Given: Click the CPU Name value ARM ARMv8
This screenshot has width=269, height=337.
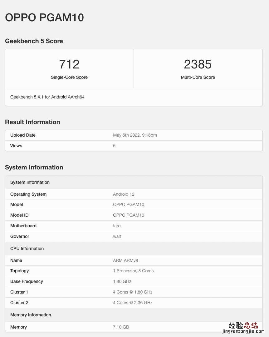Looking at the screenshot, I should pos(125,260).
